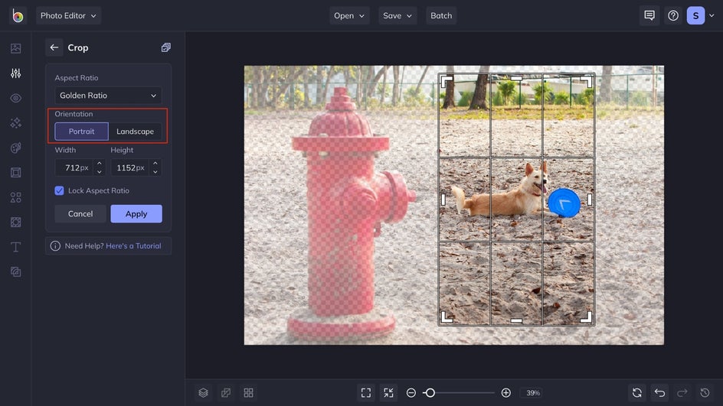Increase Height with the up arrow

[x=155, y=163]
